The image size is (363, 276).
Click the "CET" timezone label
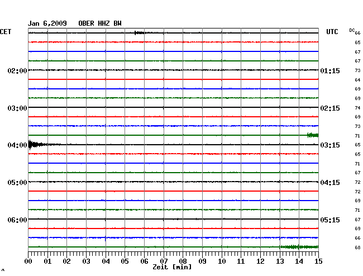pos(6,32)
